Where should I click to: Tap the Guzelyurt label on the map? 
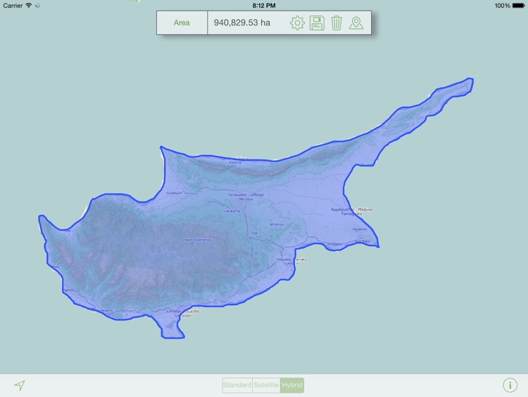(174, 193)
